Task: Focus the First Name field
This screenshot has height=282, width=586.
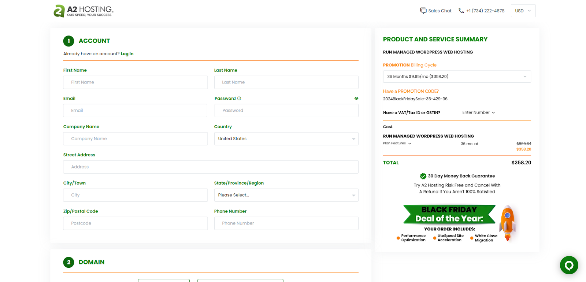Action: click(x=135, y=82)
